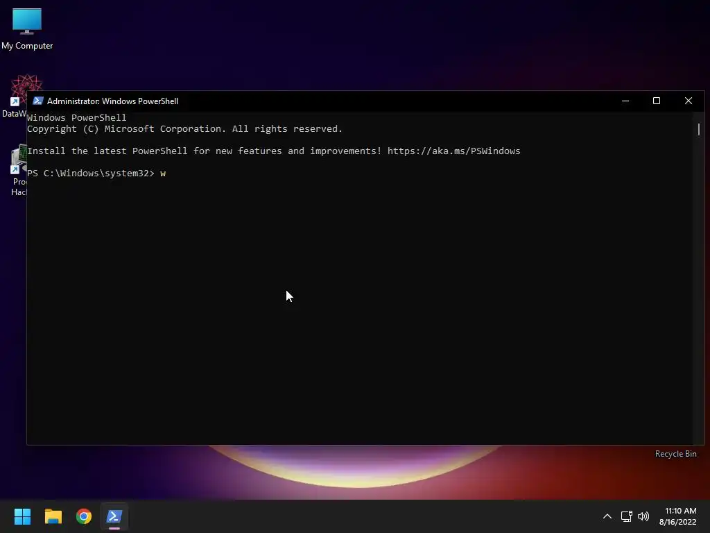Image resolution: width=710 pixels, height=533 pixels.
Task: Open the Windows Start menu
Action: [x=22, y=516]
